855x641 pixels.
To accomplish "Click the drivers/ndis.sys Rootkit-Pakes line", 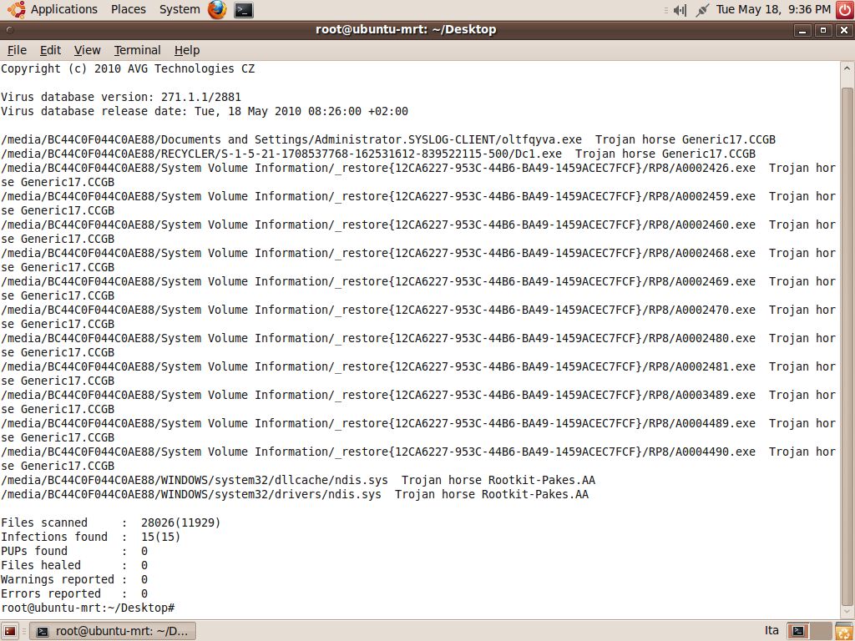I will tap(295, 494).
